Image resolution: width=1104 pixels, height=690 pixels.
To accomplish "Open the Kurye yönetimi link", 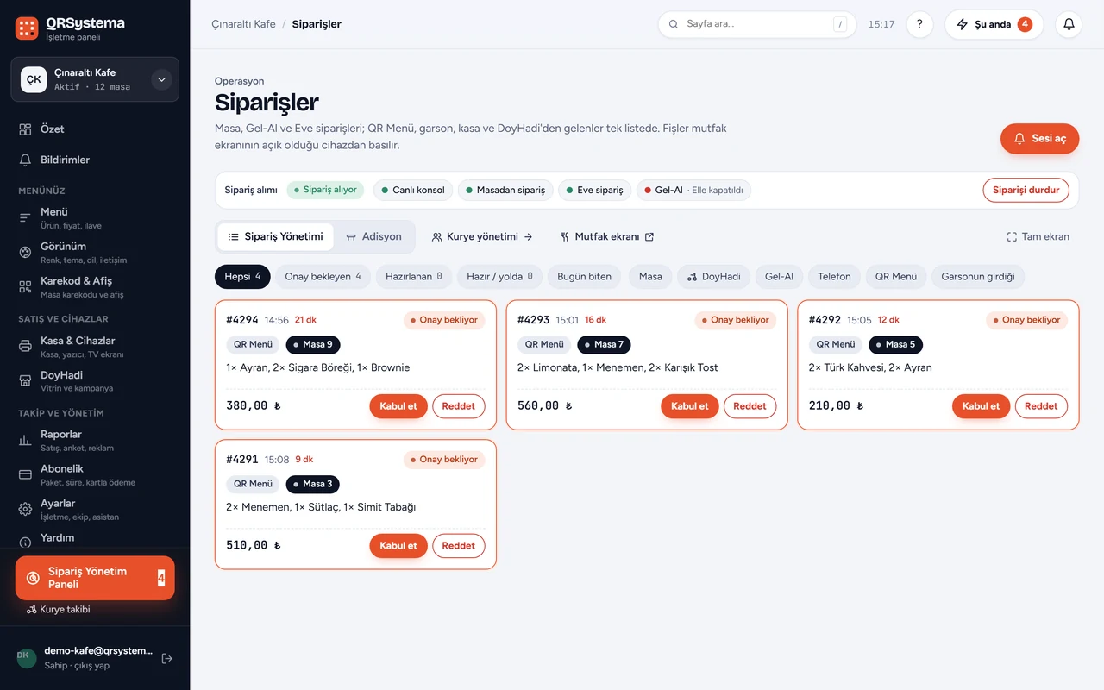I will click(x=482, y=236).
